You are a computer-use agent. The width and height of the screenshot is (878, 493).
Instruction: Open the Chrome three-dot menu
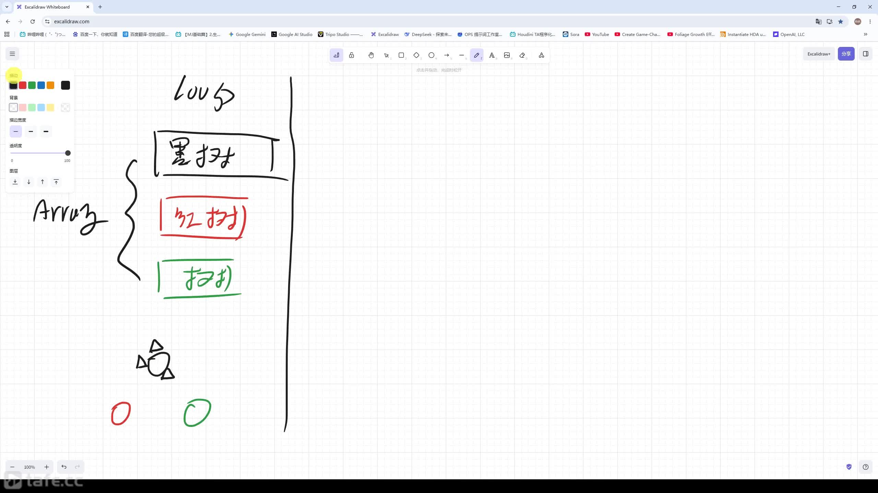tap(870, 22)
